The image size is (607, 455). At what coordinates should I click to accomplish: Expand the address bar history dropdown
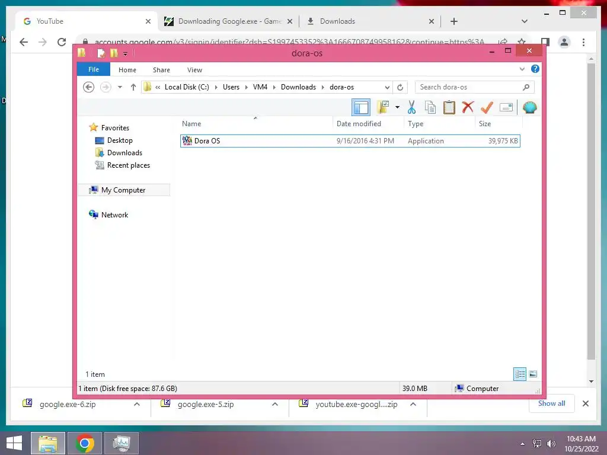[386, 88]
